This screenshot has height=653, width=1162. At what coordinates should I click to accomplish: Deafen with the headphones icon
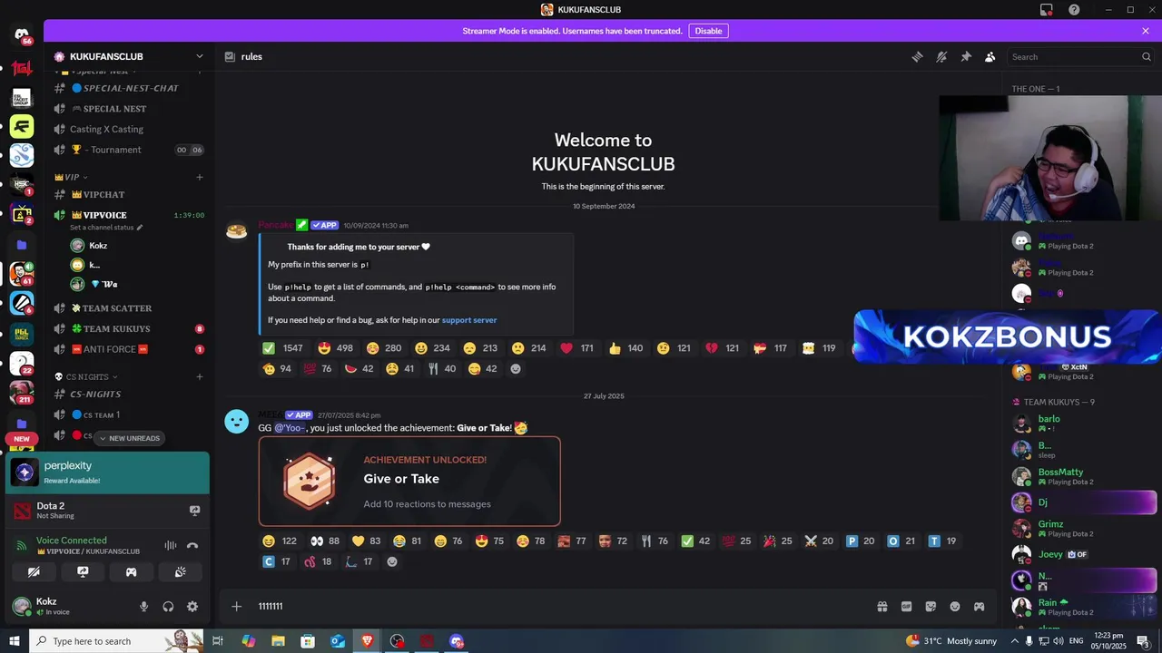[168, 607]
